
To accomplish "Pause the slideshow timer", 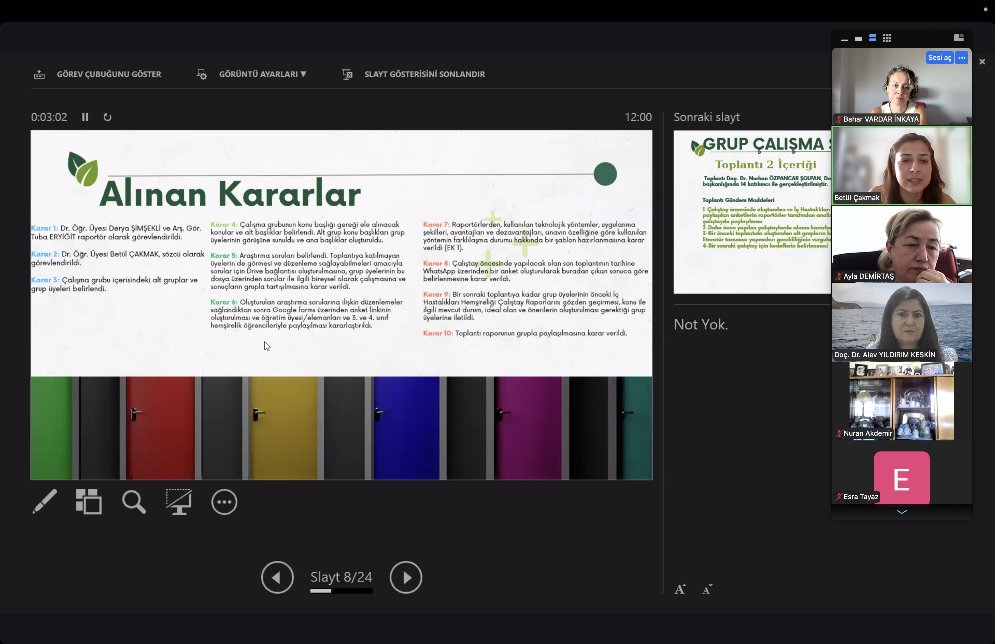I will (x=85, y=117).
